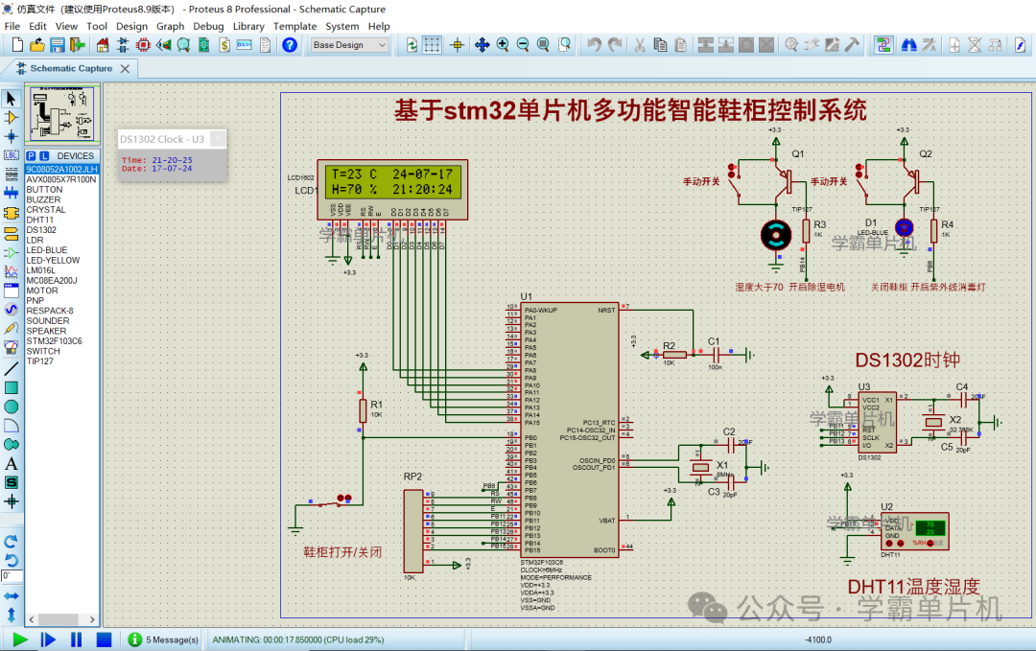1036x651 pixels.
Task: Select the 2D Graphics Circle tool
Action: (x=12, y=407)
